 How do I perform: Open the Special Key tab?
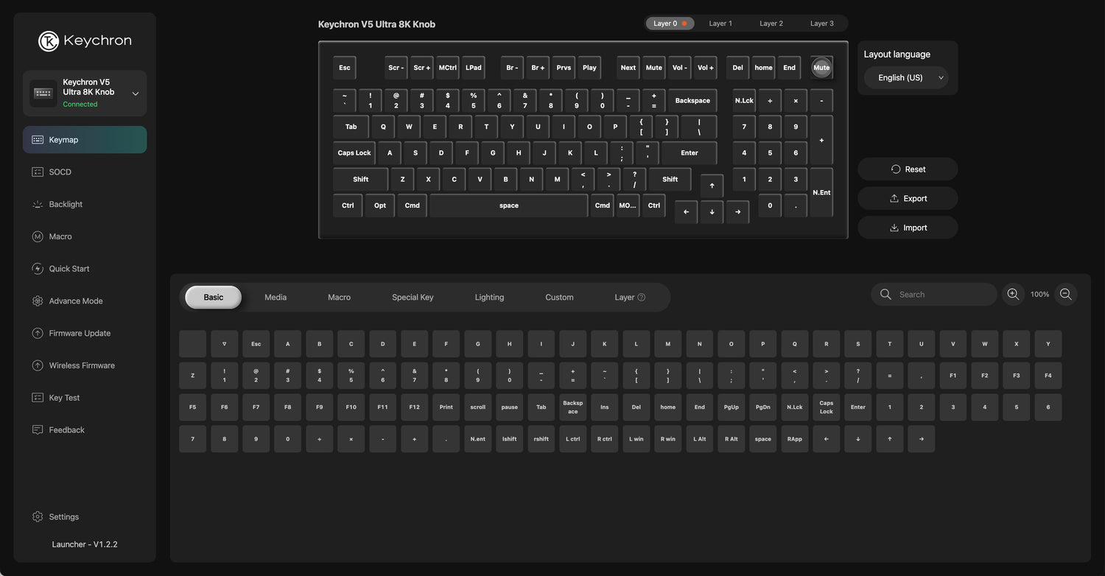[x=413, y=298]
